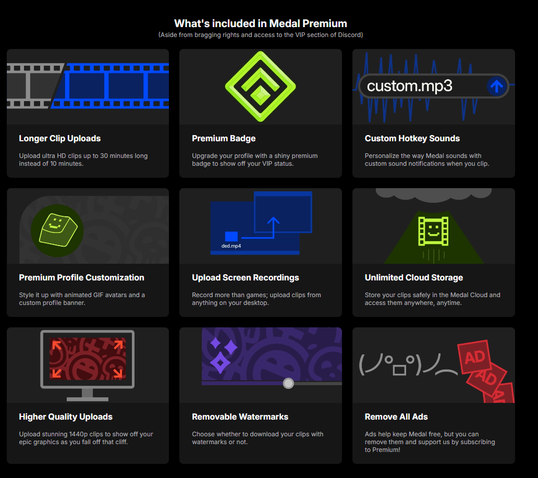538x478 pixels.
Task: Click the "Choose whether to download" description
Action: [x=258, y=438]
